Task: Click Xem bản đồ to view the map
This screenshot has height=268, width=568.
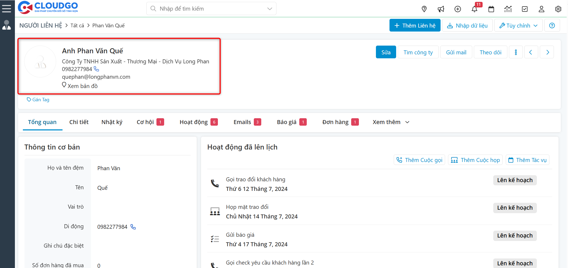Action: (80, 86)
